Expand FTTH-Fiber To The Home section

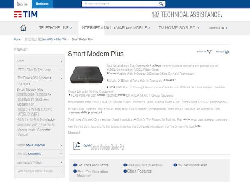[x=61, y=70]
